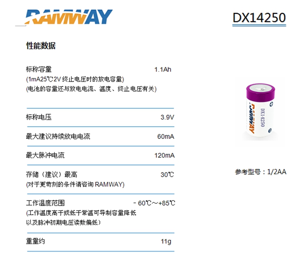This screenshot has height=261, width=308.
Task: Click the 3.9V voltage value
Action: tap(167, 117)
